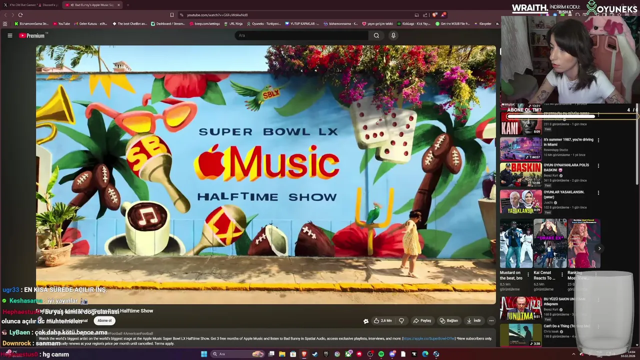Open the YouTube bookmark
640x360 pixels.
click(x=61, y=23)
